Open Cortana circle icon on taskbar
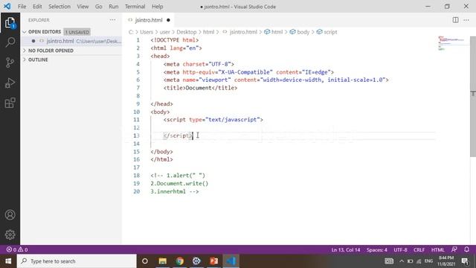 145,261
